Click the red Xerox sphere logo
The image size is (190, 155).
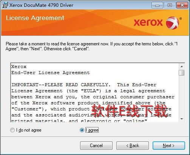click(x=172, y=23)
